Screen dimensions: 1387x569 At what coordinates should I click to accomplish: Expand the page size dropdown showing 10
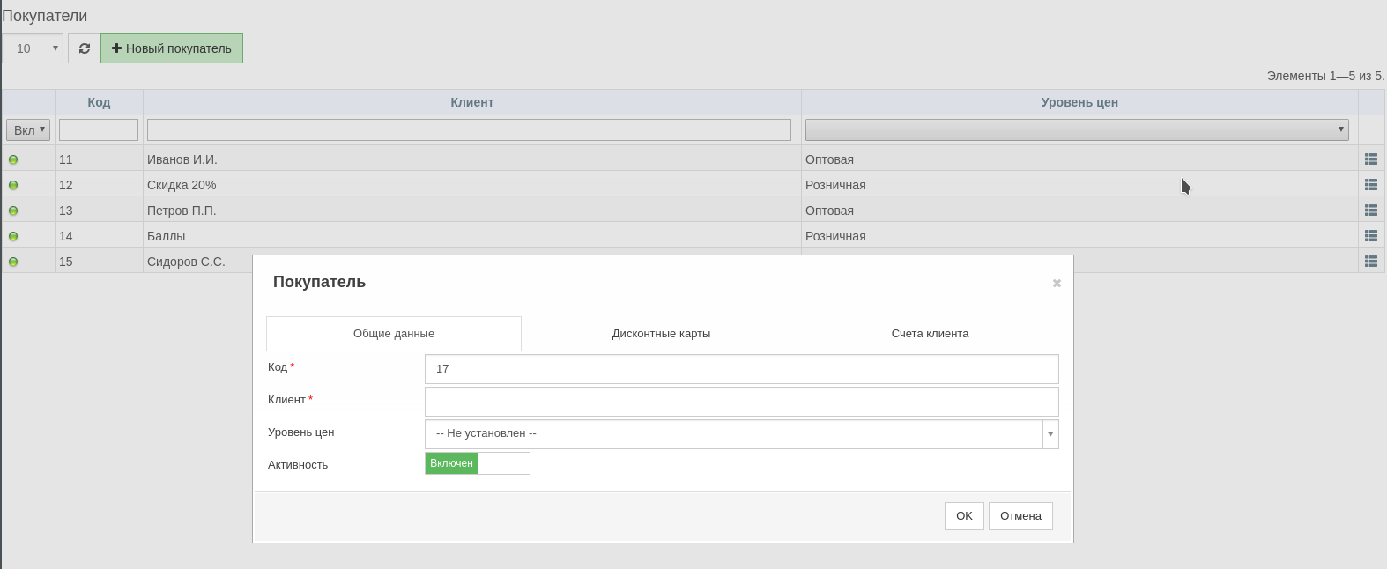(33, 48)
